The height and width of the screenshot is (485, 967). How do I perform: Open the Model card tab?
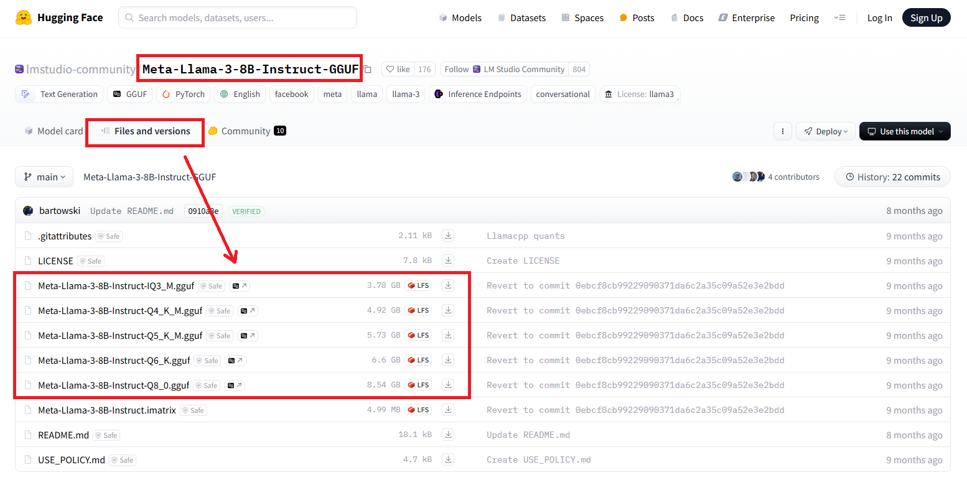click(x=54, y=131)
